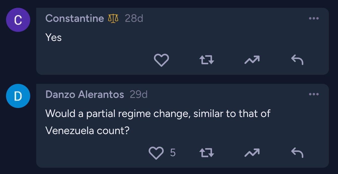Repost Danzo Alerantos's comment

pyautogui.click(x=206, y=153)
